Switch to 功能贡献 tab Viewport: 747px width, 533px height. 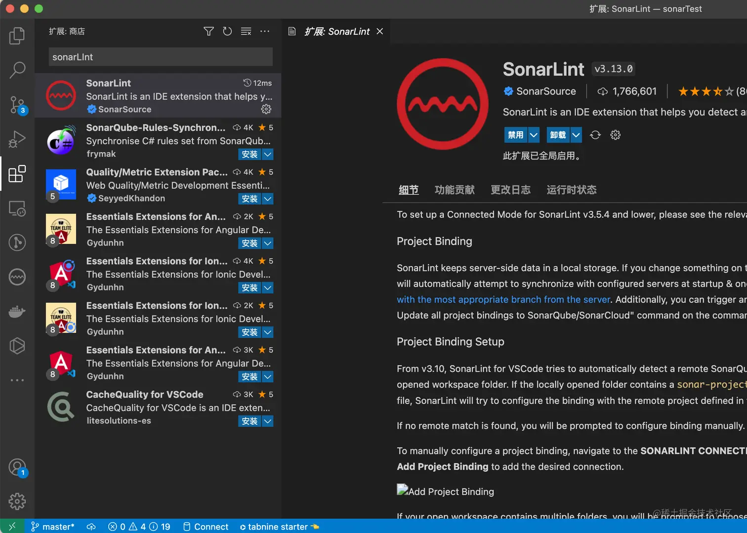(x=455, y=190)
